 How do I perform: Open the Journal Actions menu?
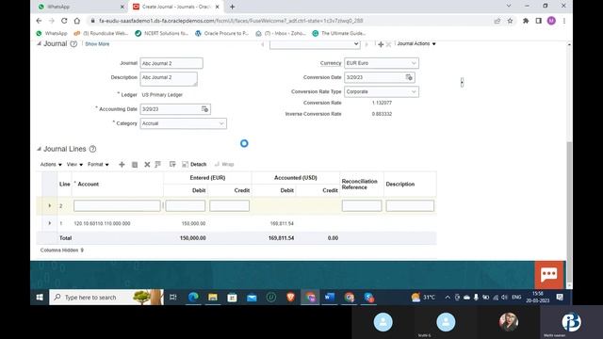pyautogui.click(x=416, y=44)
